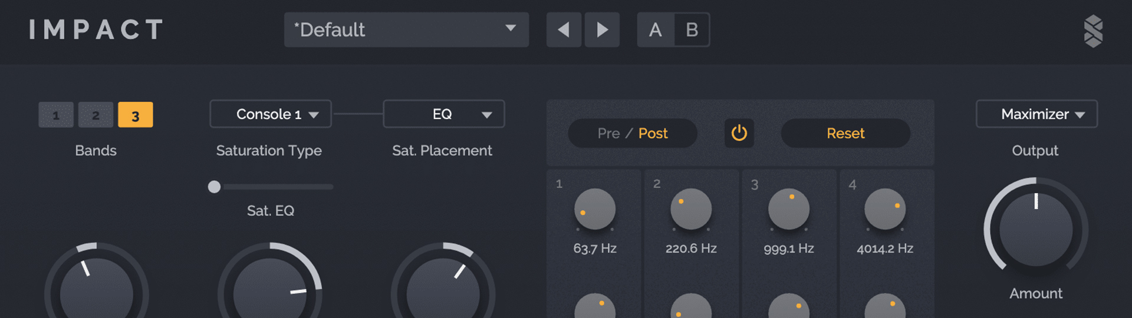The width and height of the screenshot is (1132, 318).
Task: Click the 999.1 Hz frequency knob
Action: 789,209
